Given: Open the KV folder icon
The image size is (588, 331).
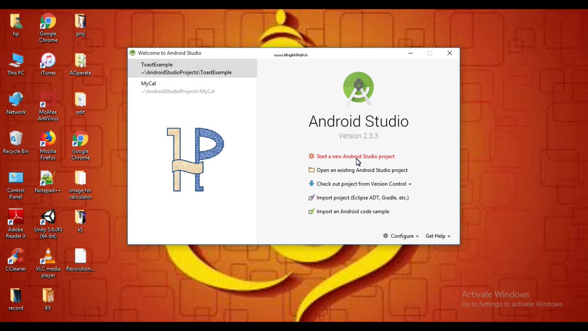Looking at the screenshot, I should pyautogui.click(x=48, y=296).
